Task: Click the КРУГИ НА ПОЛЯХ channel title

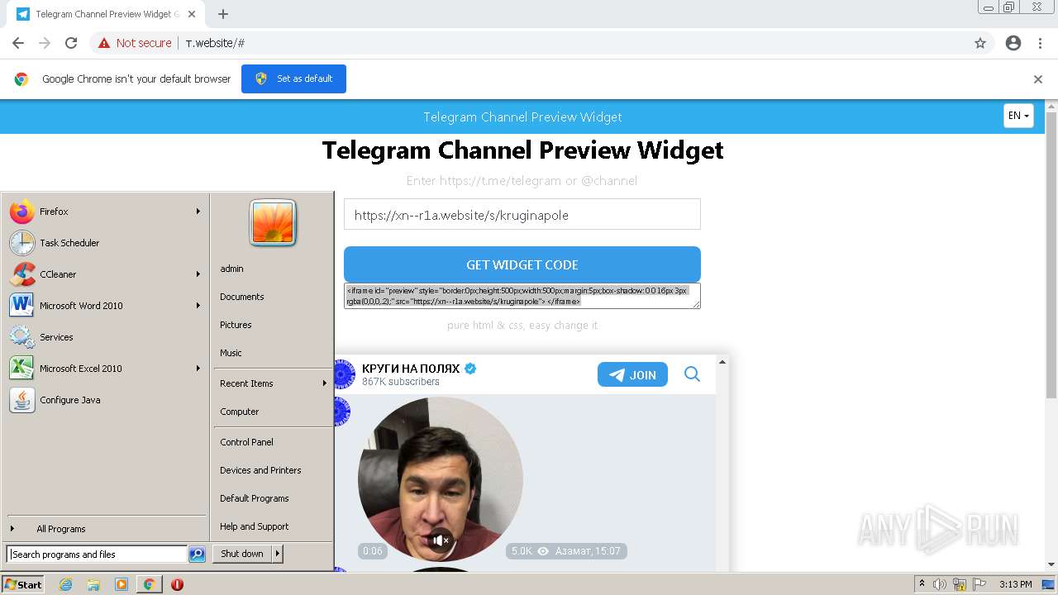Action: click(x=411, y=369)
